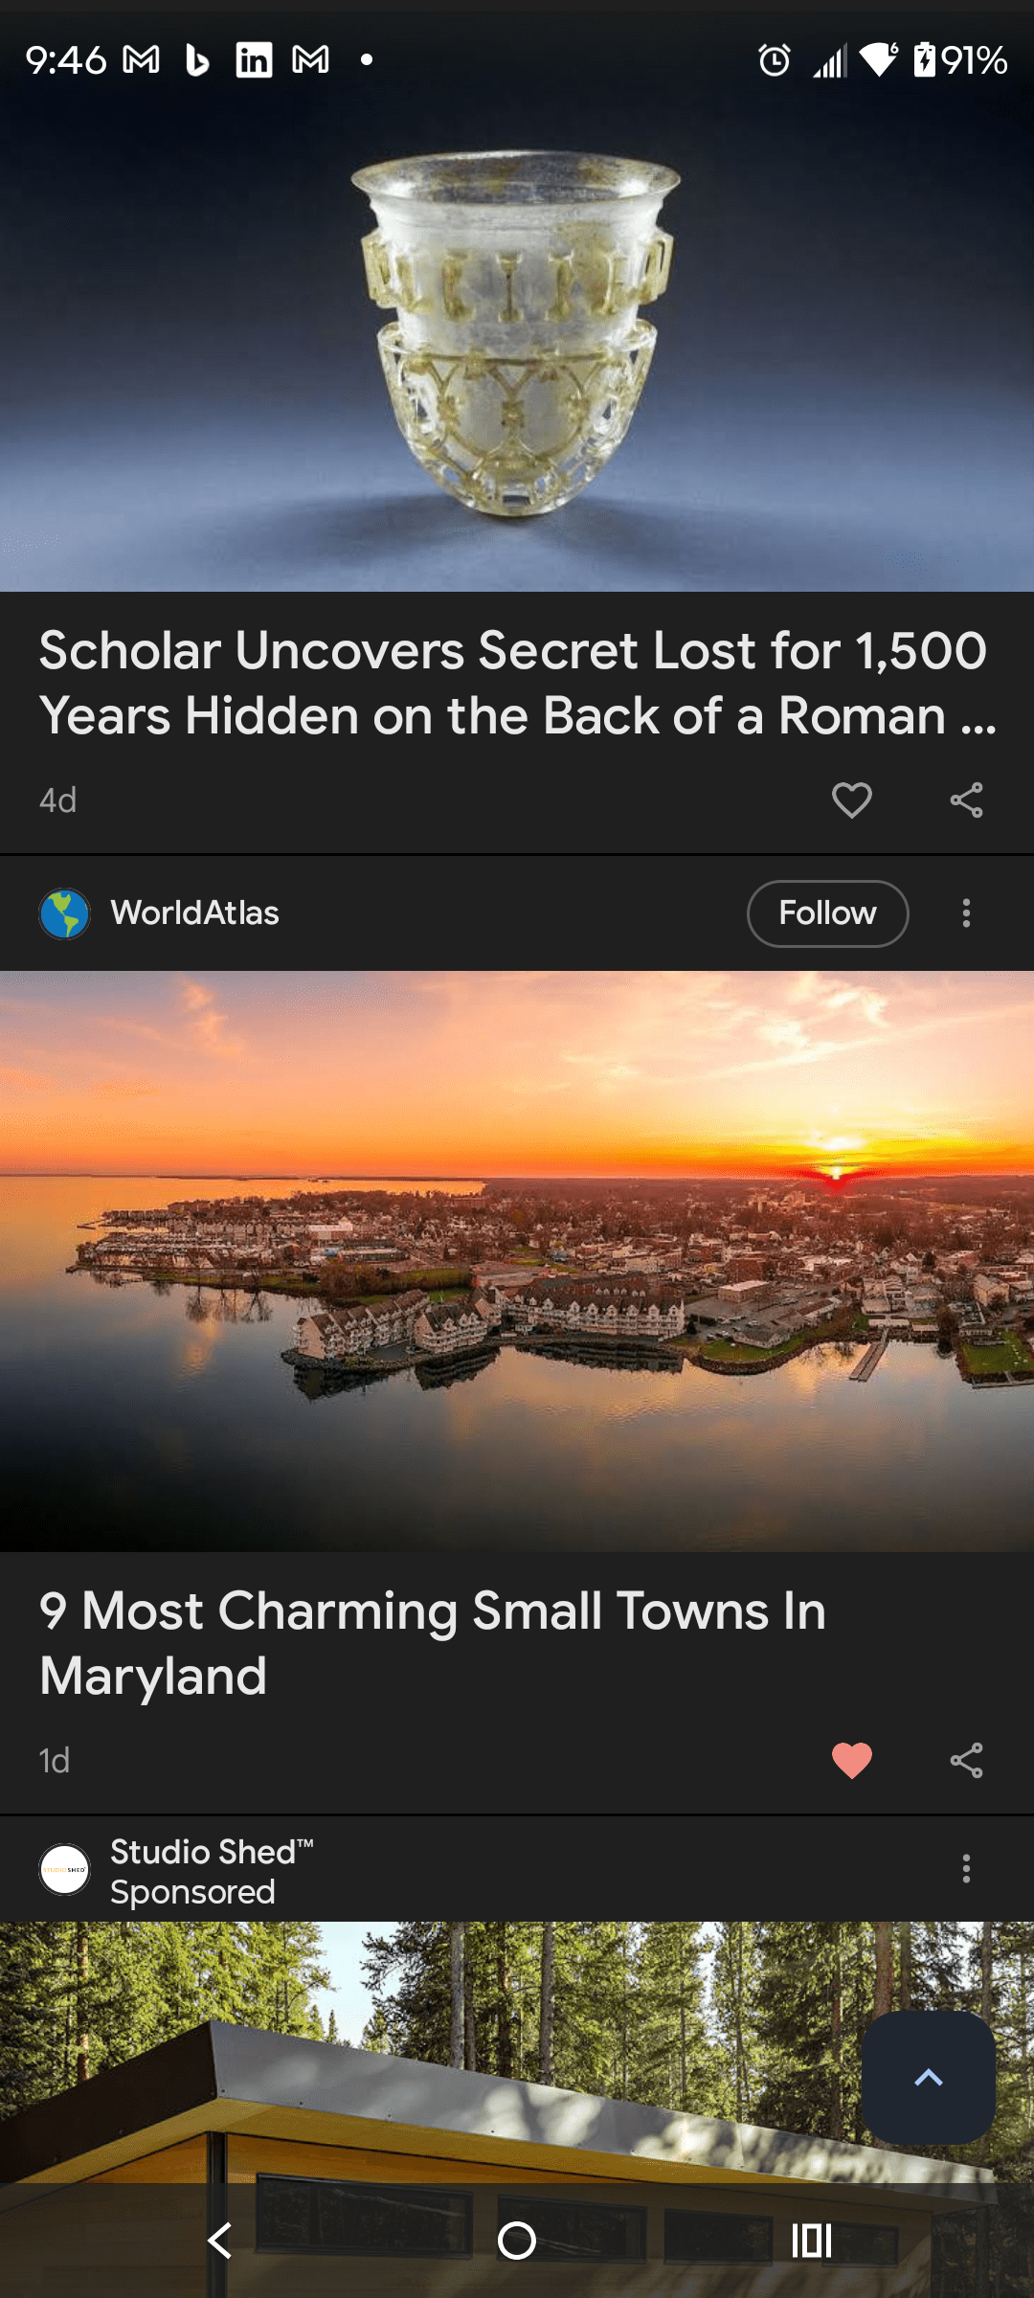
Task: Open more options for WorldAtlas card
Action: tap(966, 913)
